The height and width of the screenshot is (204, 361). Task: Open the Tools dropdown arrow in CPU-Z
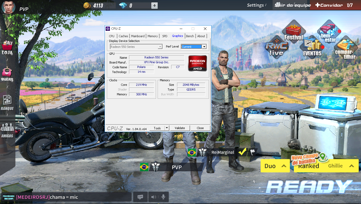coord(167,128)
